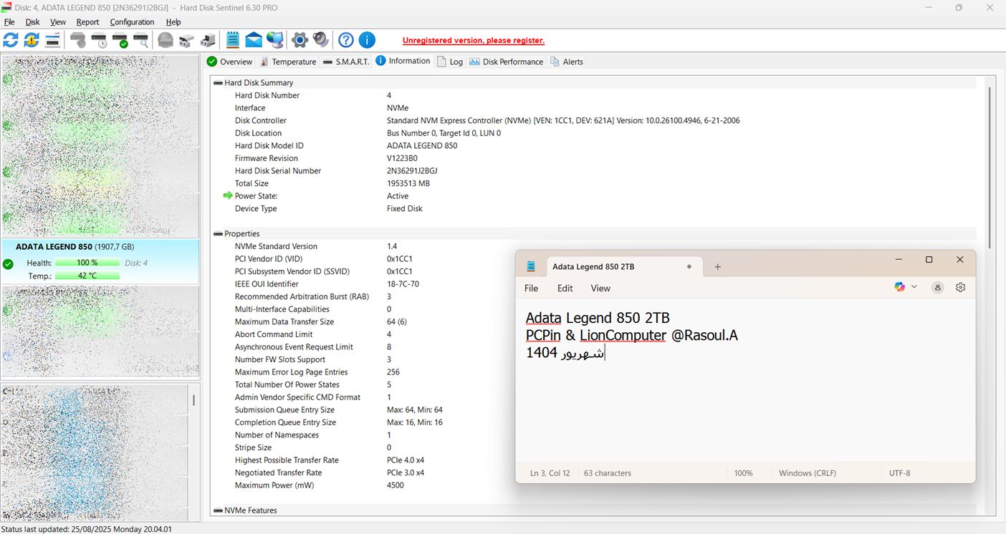Click the speaker sound toolbar icon

click(x=320, y=40)
